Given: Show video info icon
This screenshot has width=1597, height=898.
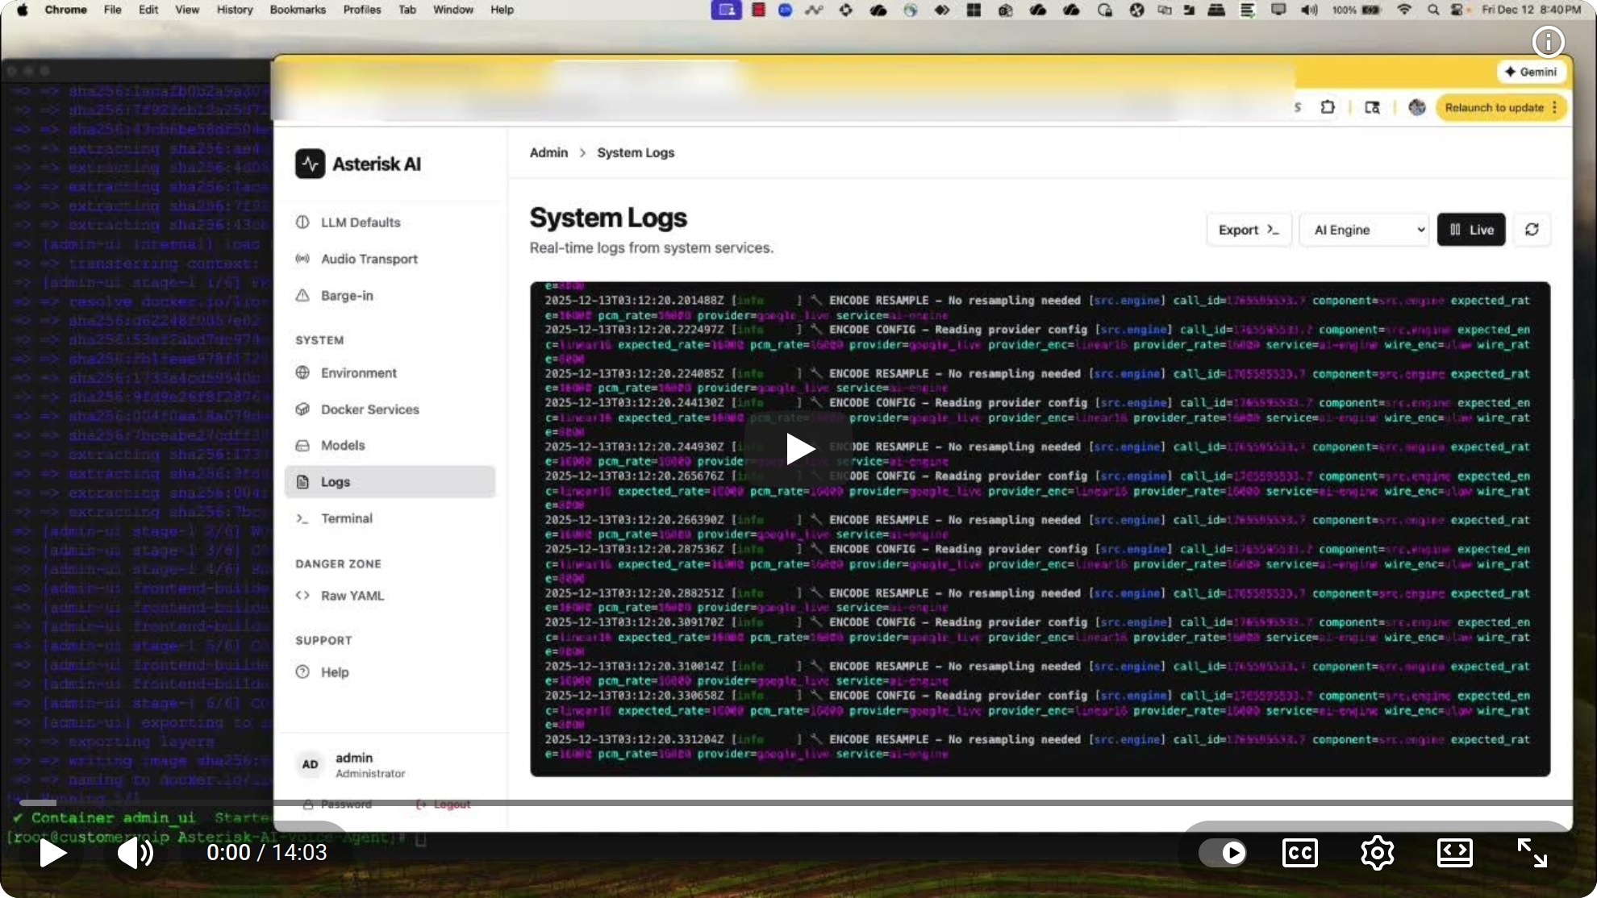Looking at the screenshot, I should pyautogui.click(x=1548, y=42).
